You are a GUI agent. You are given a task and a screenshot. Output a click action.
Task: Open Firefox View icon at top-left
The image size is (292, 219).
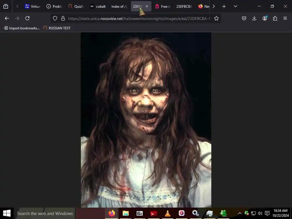(6, 7)
